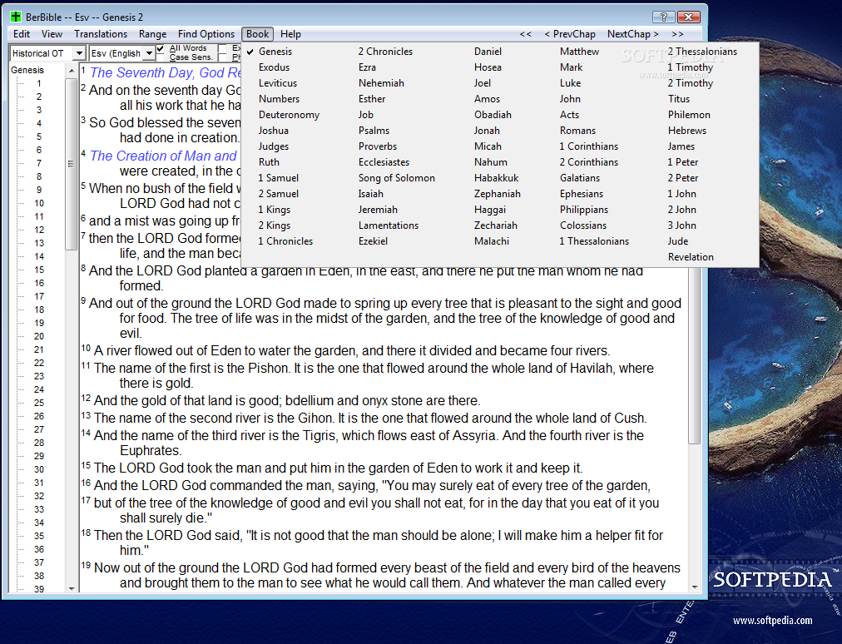Click the chapter tree scroll-up arrow

pos(72,71)
